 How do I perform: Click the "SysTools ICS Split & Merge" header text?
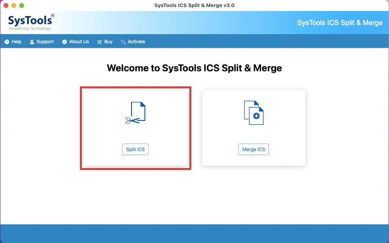pyautogui.click(x=340, y=23)
